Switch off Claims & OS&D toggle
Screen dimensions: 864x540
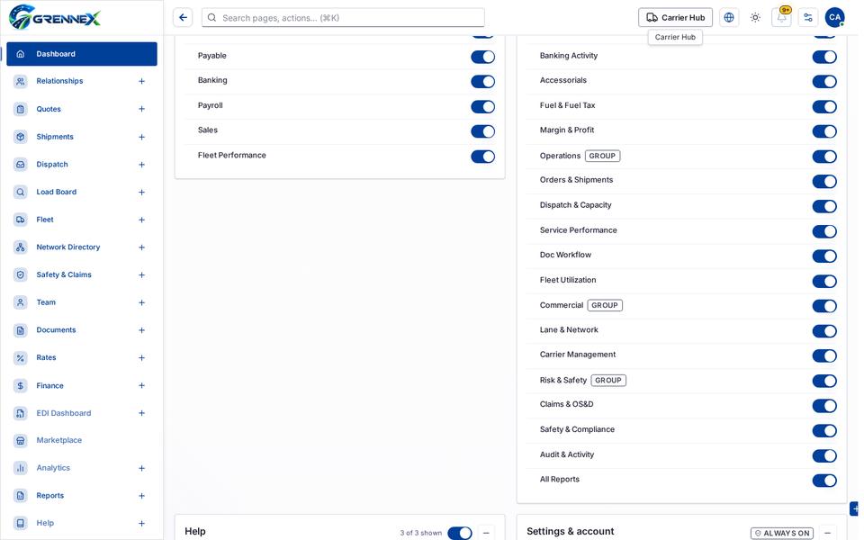[824, 406]
